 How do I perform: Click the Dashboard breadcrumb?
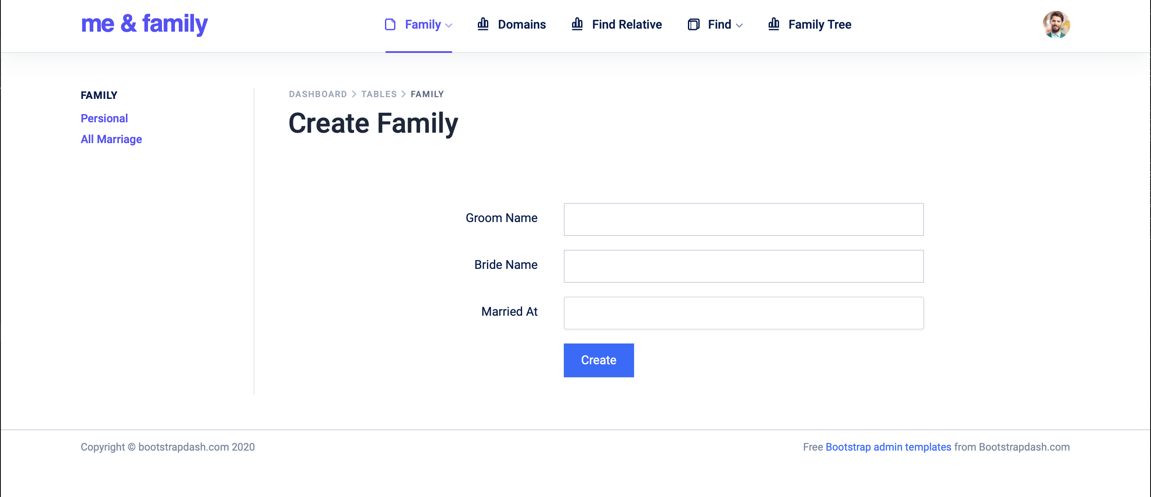tap(318, 94)
